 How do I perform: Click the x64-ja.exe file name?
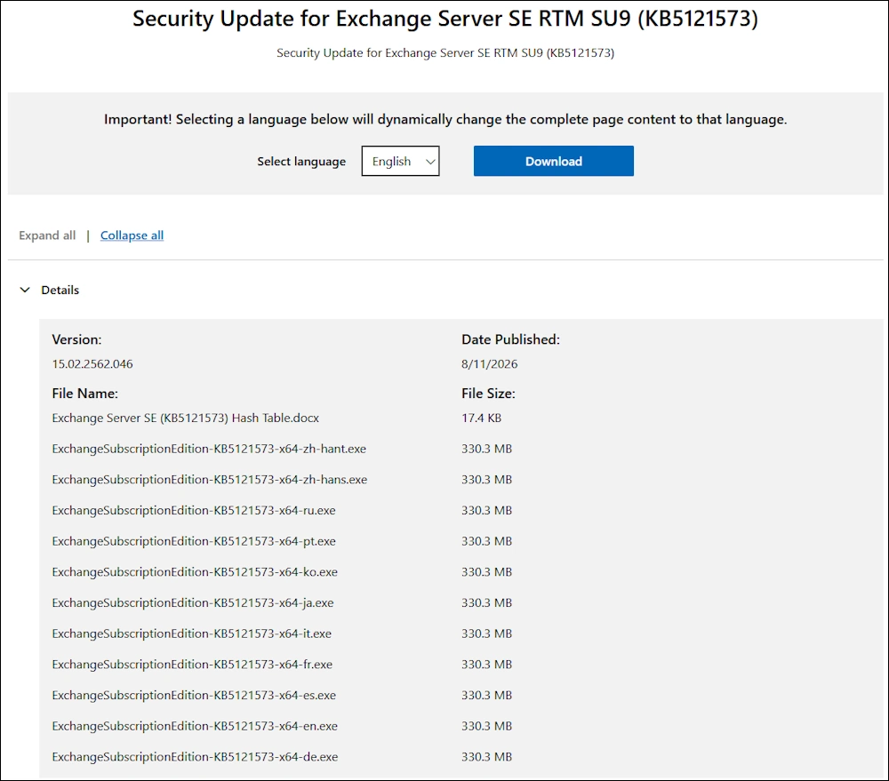[193, 602]
